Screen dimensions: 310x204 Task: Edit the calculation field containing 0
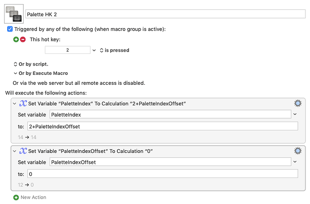click(x=163, y=174)
